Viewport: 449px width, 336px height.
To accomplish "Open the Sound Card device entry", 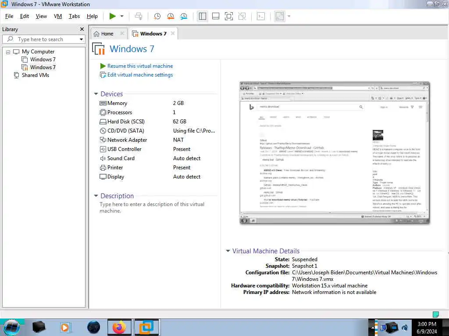I will click(x=121, y=158).
